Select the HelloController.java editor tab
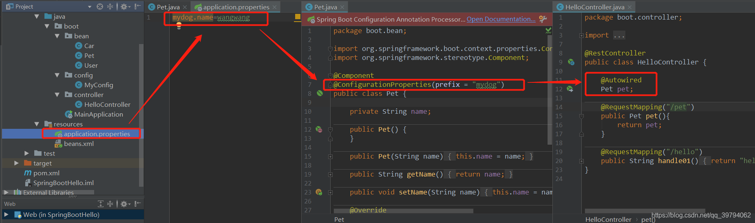This screenshot has width=755, height=223. [x=594, y=7]
